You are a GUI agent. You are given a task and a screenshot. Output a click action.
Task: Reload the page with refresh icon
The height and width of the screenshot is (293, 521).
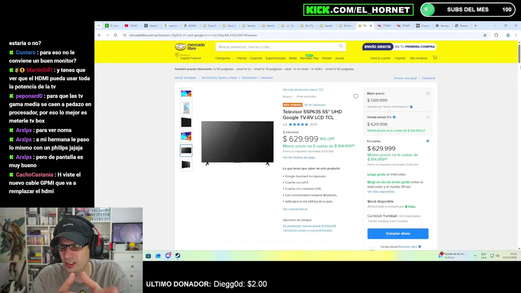[115, 35]
